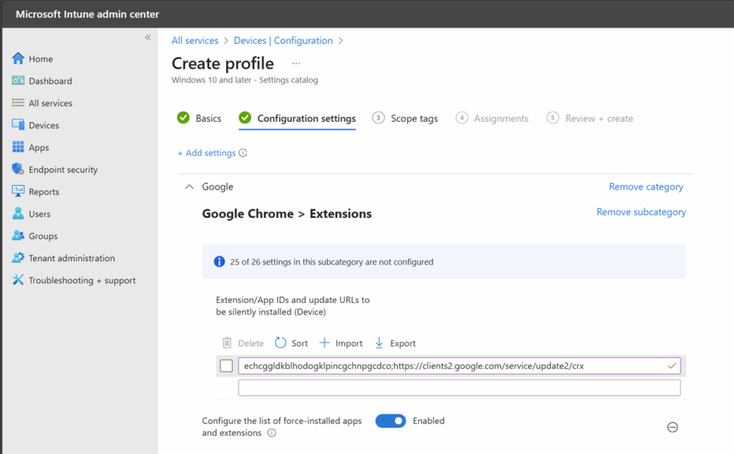
Task: Tick the checkbox beside the extension ID row
Action: click(227, 366)
